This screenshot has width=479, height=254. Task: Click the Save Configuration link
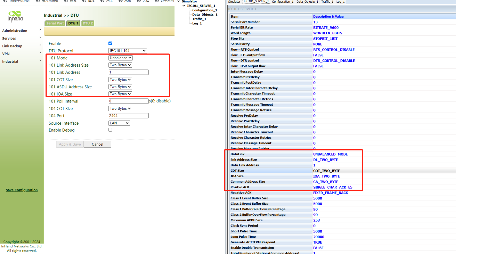22,190
